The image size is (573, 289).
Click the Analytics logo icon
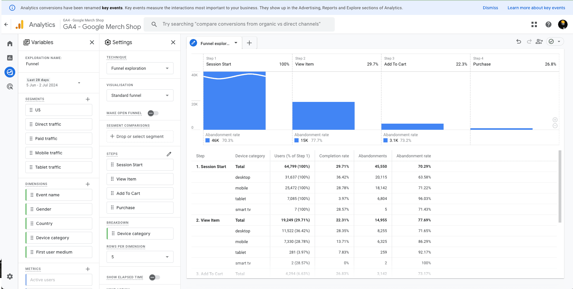coord(19,24)
